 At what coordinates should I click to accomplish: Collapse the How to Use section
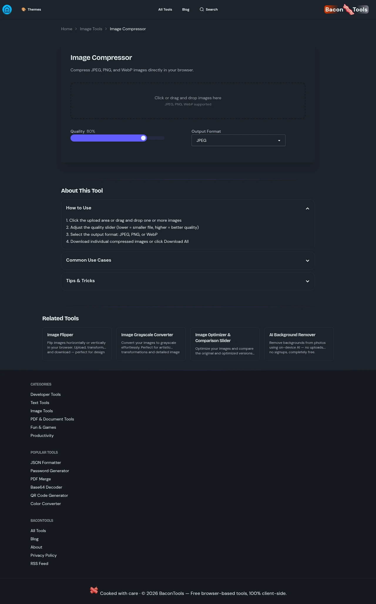[307, 208]
